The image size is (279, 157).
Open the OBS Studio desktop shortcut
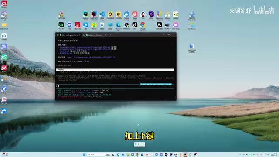(126, 26)
